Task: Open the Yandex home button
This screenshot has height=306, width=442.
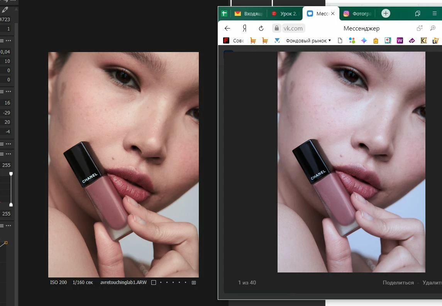Action: coord(244,28)
